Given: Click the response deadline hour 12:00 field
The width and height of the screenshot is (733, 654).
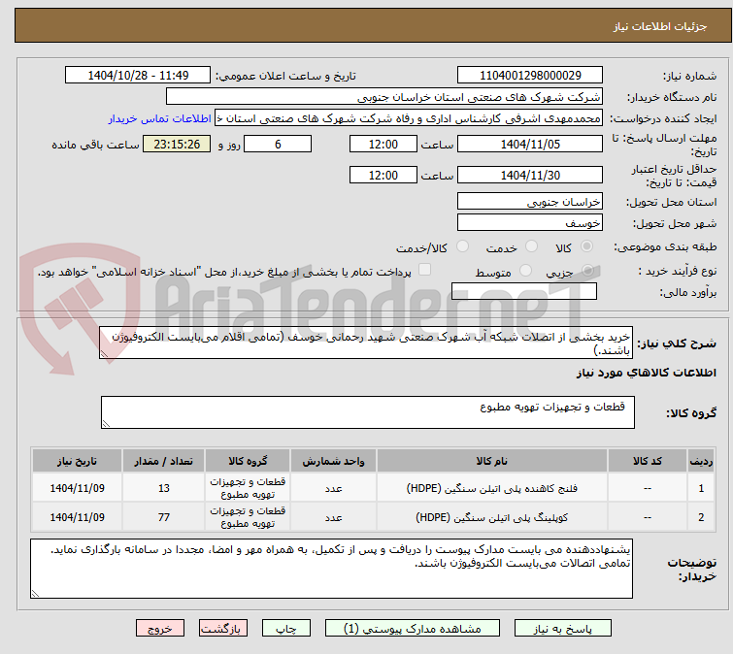Looking at the screenshot, I should [383, 144].
